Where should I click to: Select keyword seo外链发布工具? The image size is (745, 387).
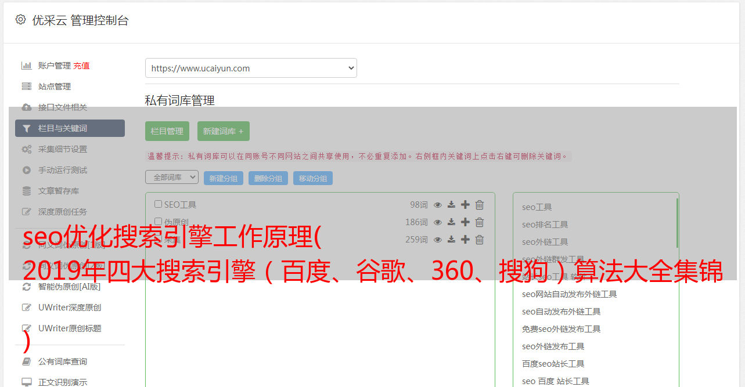[553, 346]
